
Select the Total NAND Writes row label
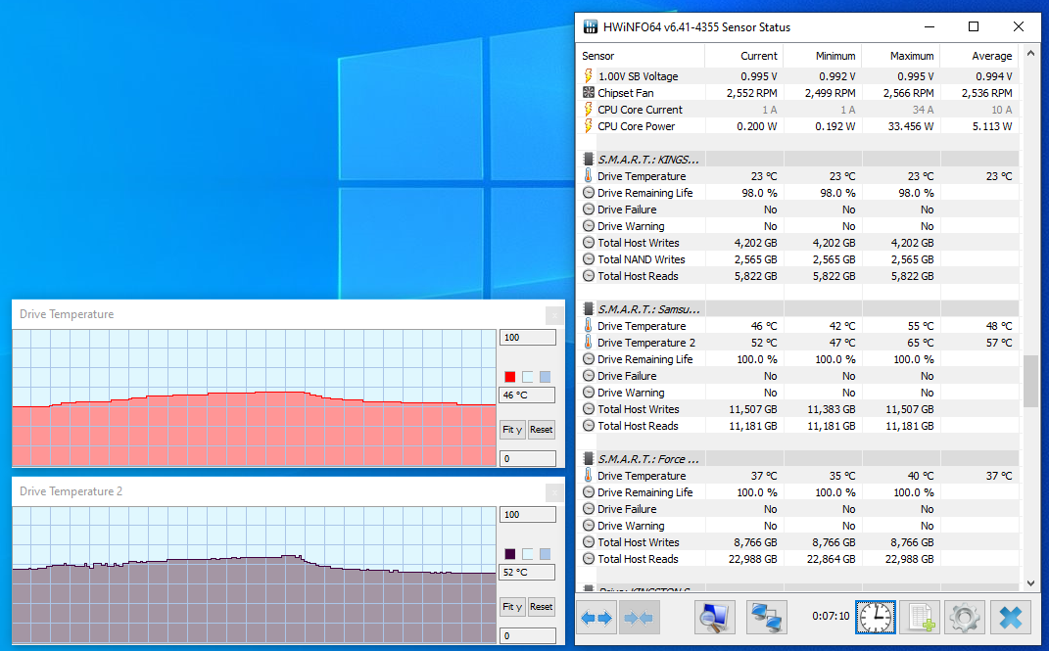tap(641, 258)
